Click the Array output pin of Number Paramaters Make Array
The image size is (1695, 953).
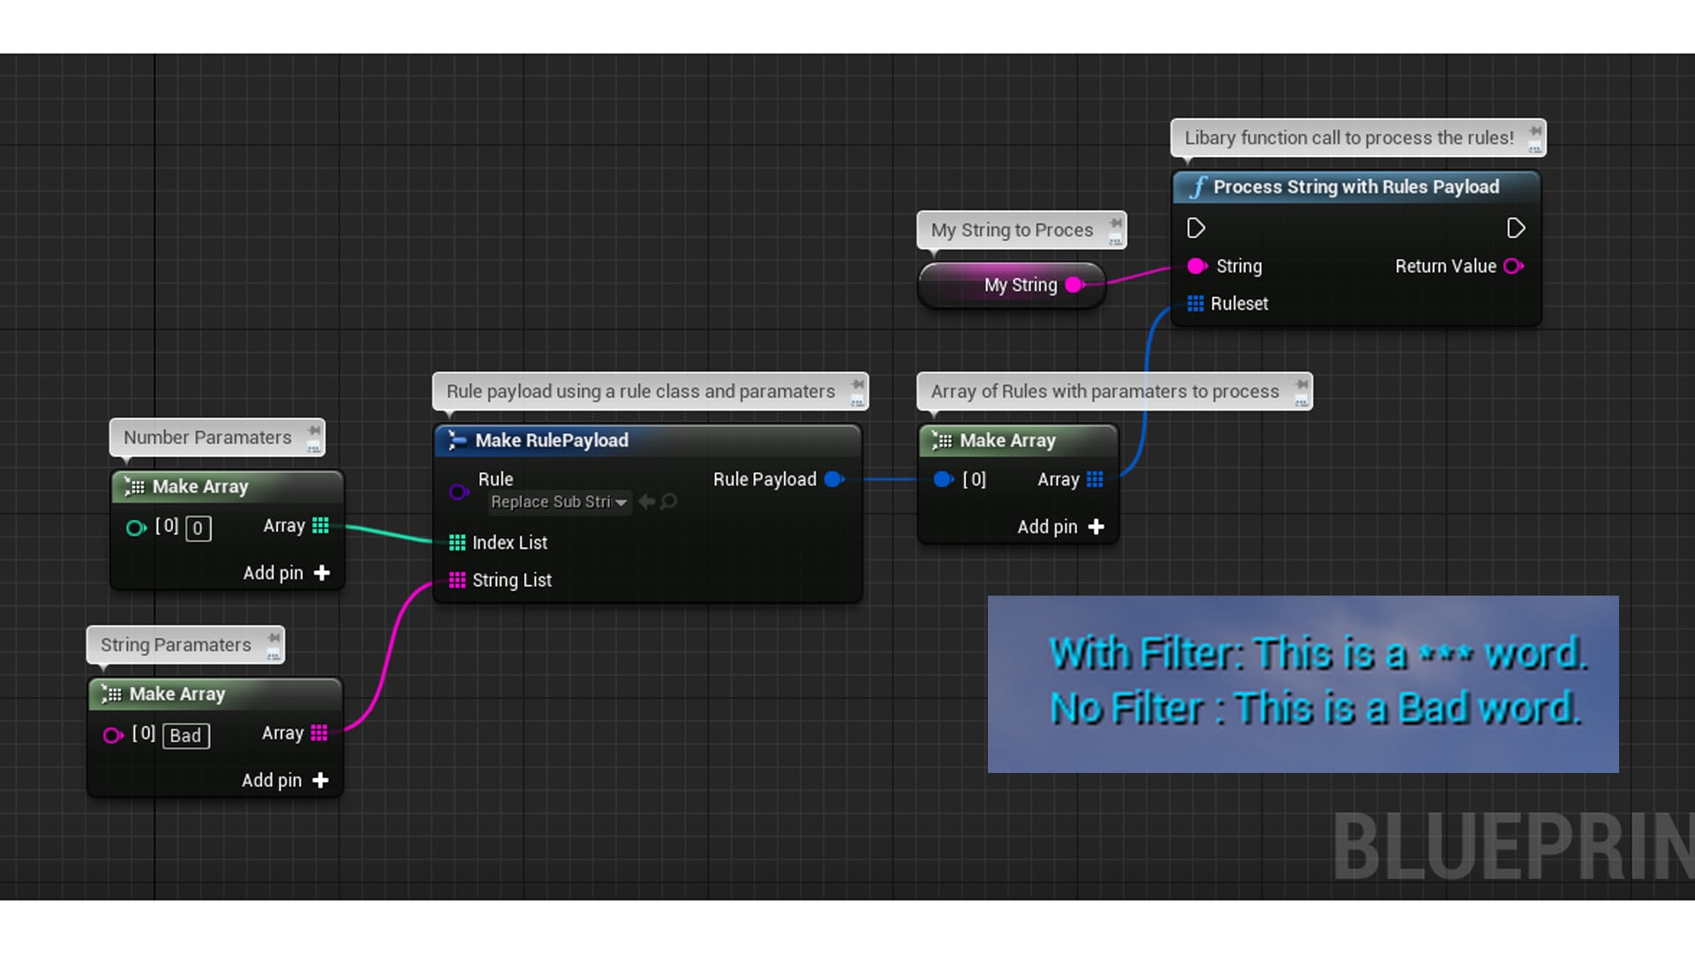point(320,525)
